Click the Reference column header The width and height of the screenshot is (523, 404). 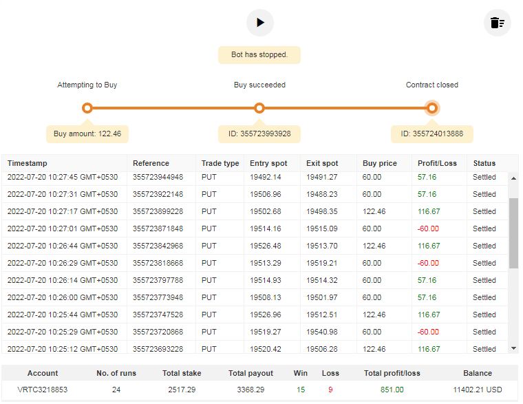click(151, 163)
